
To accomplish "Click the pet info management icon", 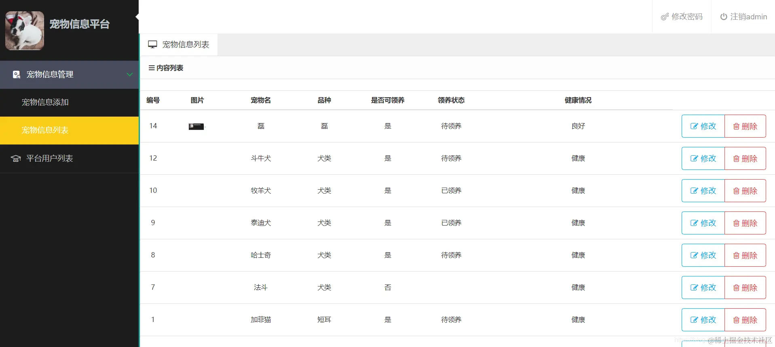I will [17, 75].
